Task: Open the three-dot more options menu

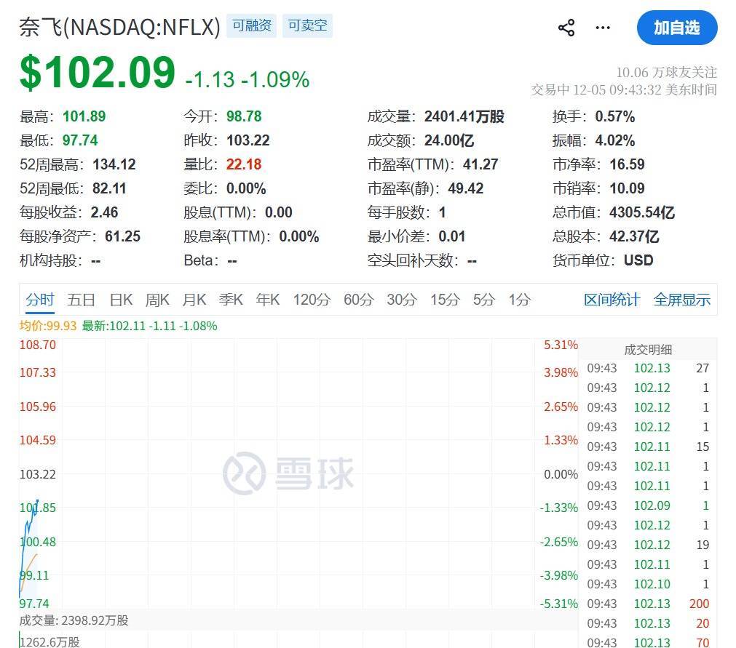Action: [603, 28]
